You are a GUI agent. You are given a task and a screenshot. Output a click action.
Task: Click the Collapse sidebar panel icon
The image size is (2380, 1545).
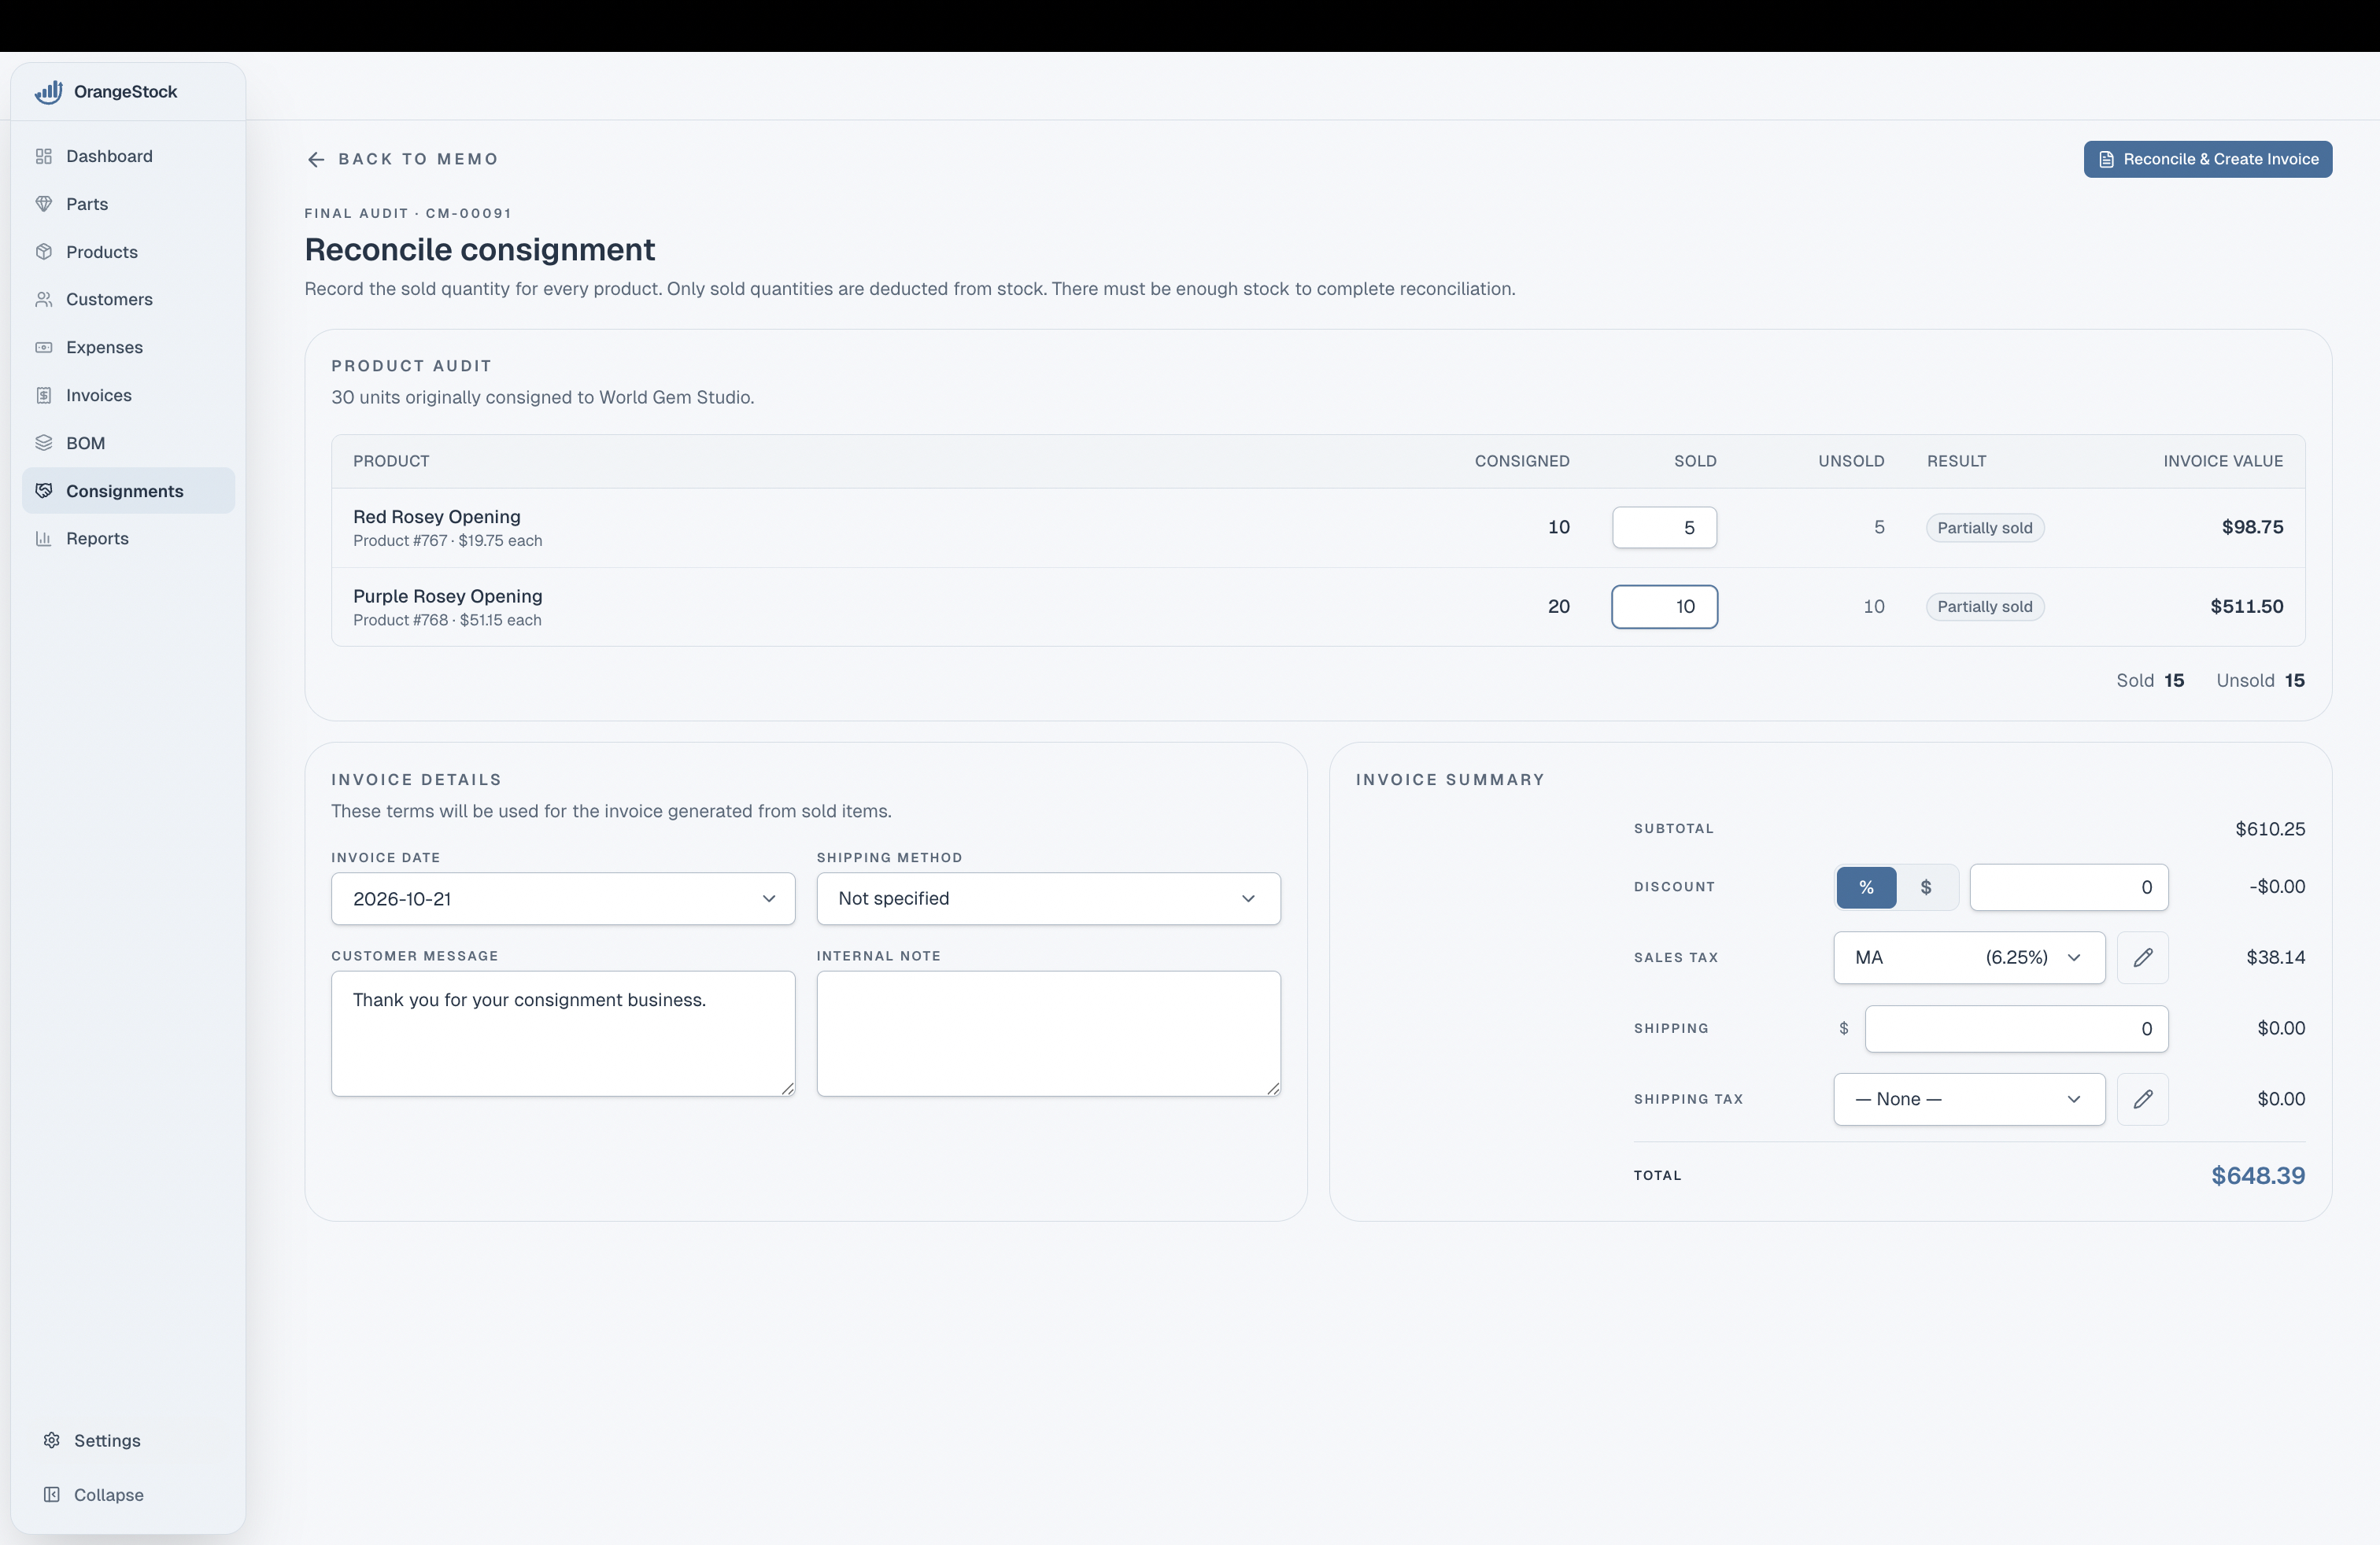[52, 1494]
